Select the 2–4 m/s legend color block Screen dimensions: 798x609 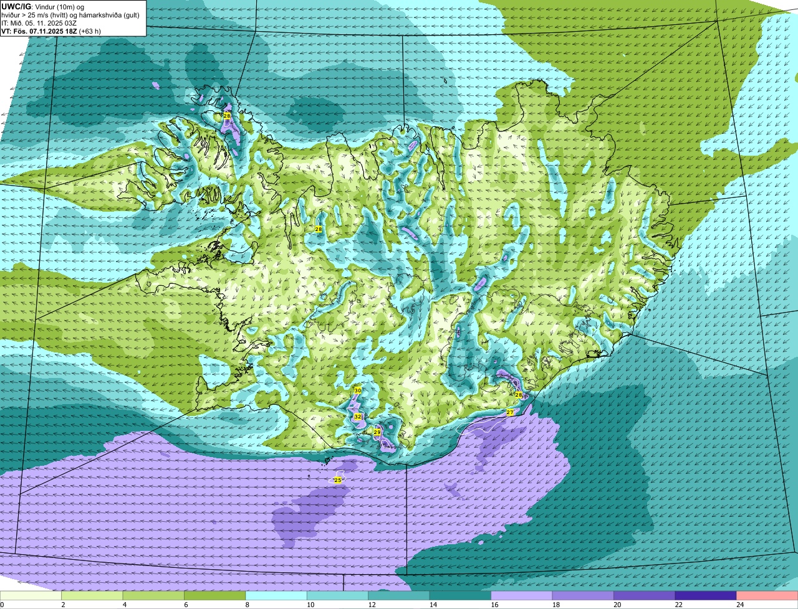93,595
